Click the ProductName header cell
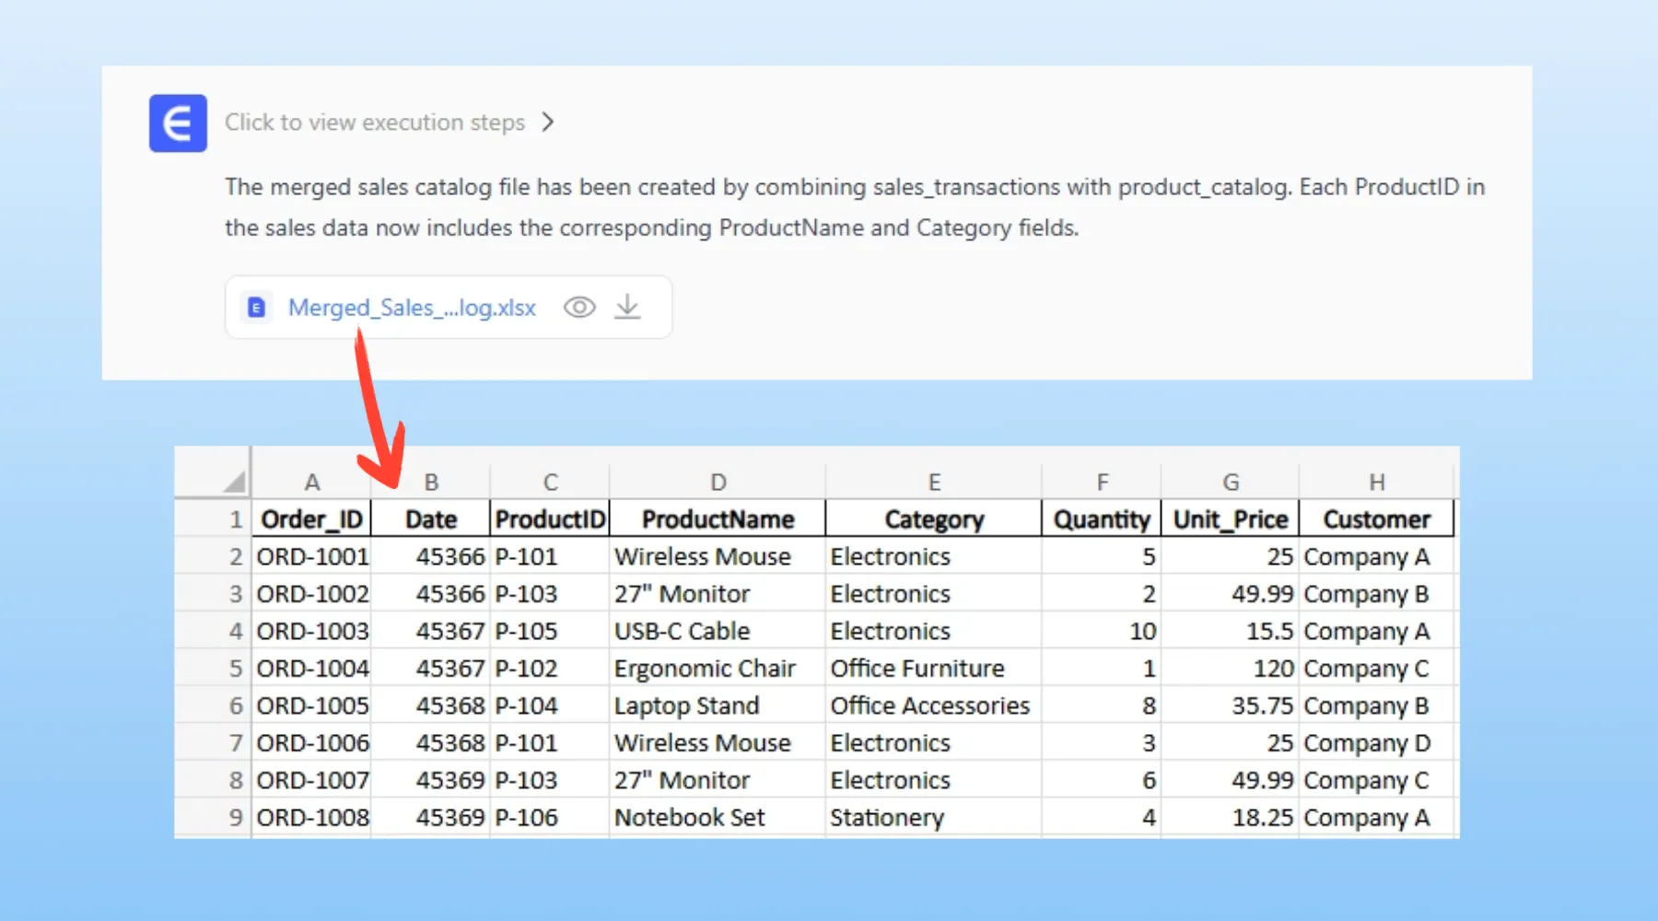This screenshot has width=1658, height=921. 718,519
